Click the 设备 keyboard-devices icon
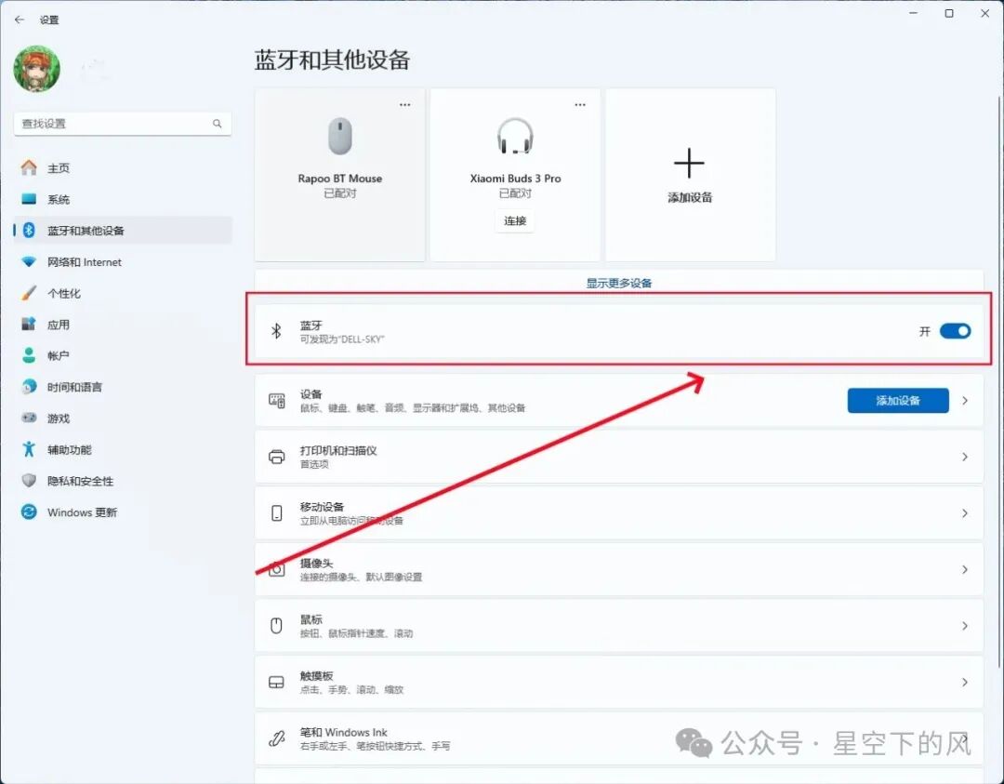The width and height of the screenshot is (1004, 784). point(277,400)
